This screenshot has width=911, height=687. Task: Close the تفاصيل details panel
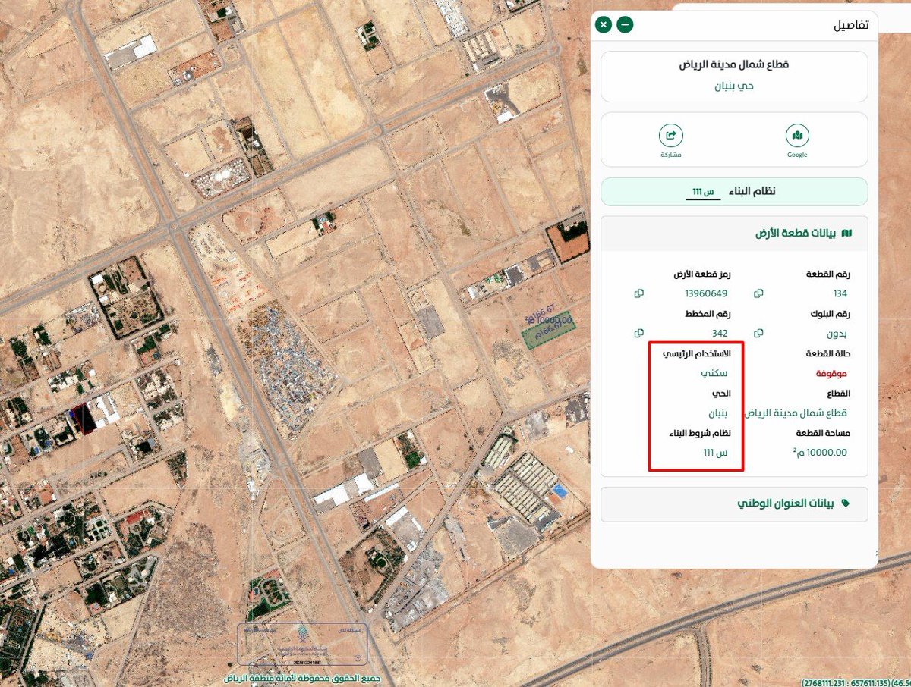(603, 25)
